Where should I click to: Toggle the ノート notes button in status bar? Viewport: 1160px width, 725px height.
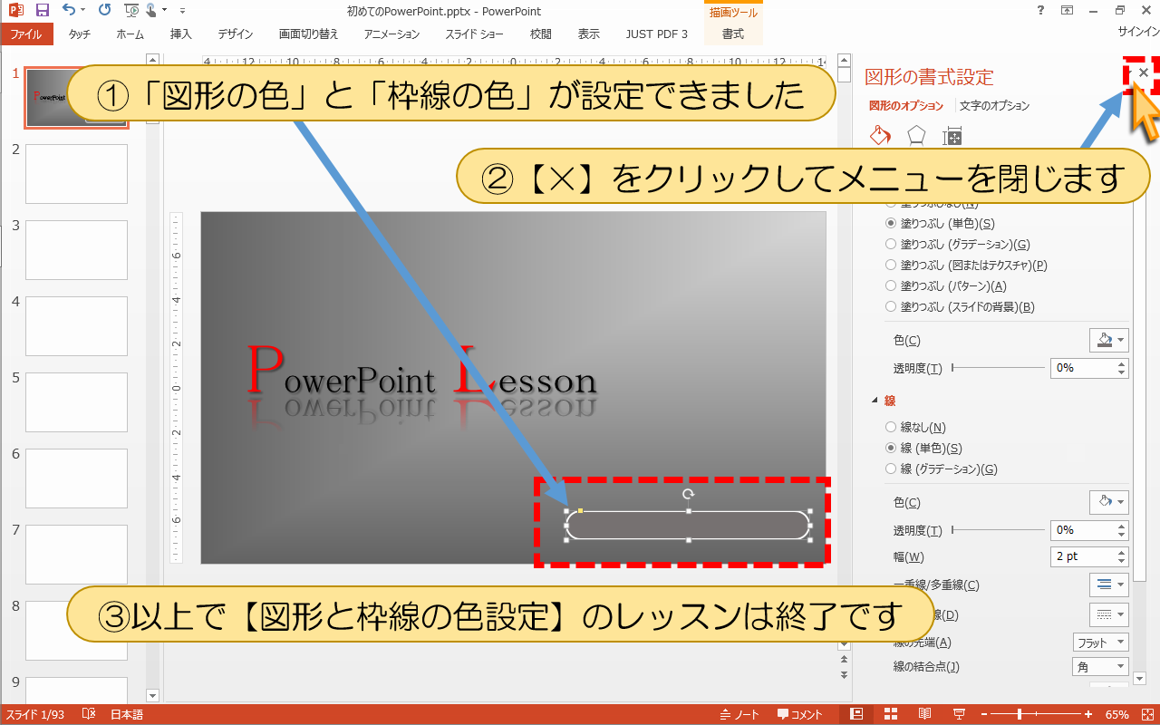click(739, 714)
